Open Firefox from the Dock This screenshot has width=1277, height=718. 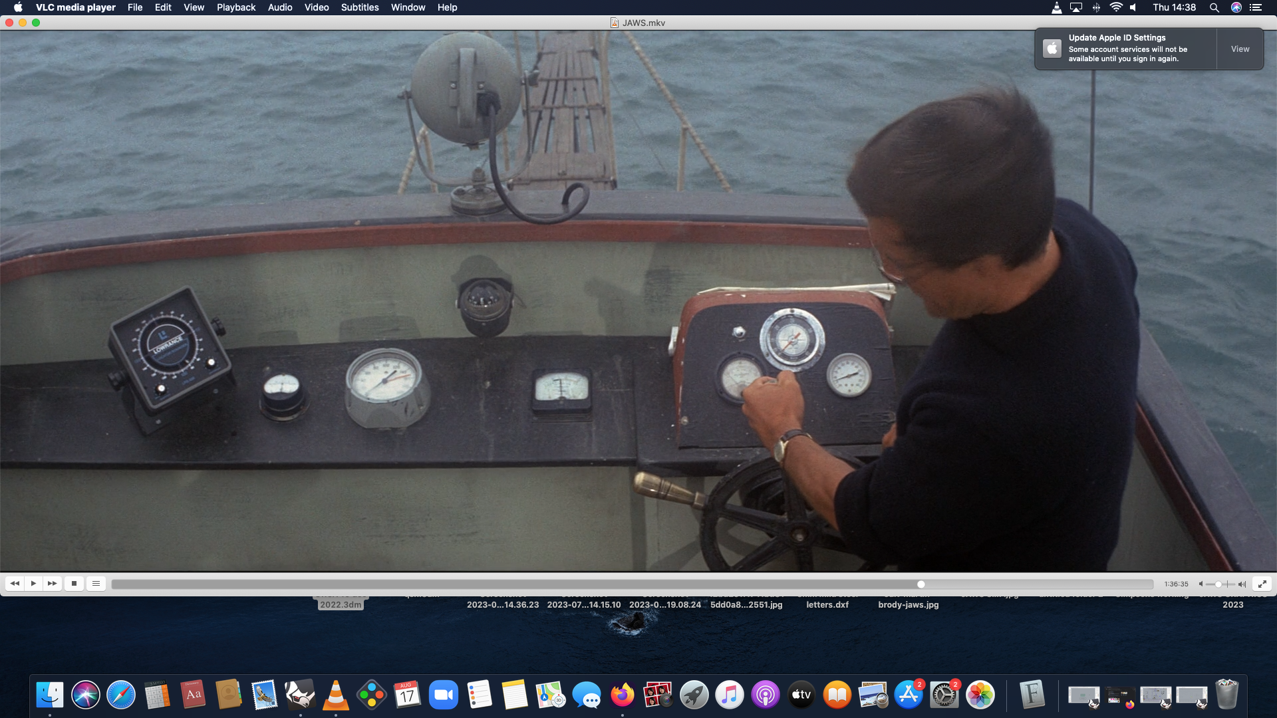(623, 695)
